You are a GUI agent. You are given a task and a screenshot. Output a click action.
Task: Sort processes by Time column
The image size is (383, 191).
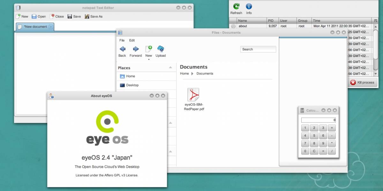tap(342, 20)
